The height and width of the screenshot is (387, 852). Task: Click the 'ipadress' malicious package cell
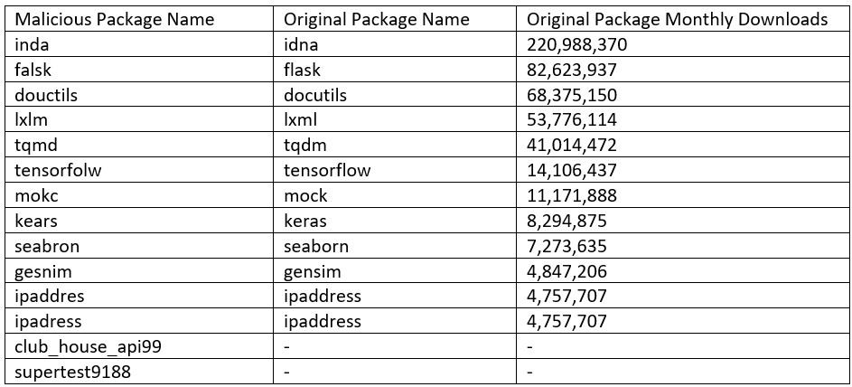(139, 321)
